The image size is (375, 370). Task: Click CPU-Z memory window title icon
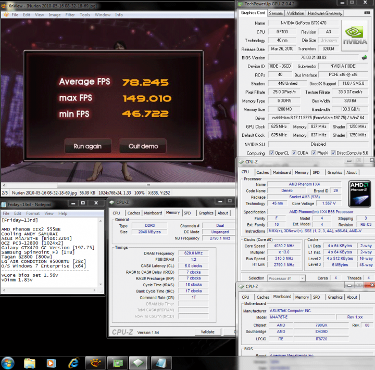111,202
